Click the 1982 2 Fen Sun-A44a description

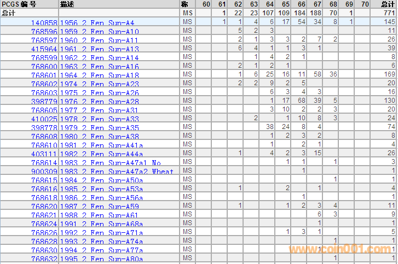tap(101, 154)
